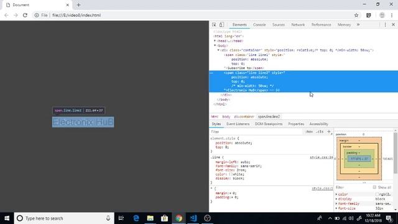Open the DOM Breakpoints sub-tab
Viewport: 398px width, 224px height.
tap(269, 124)
